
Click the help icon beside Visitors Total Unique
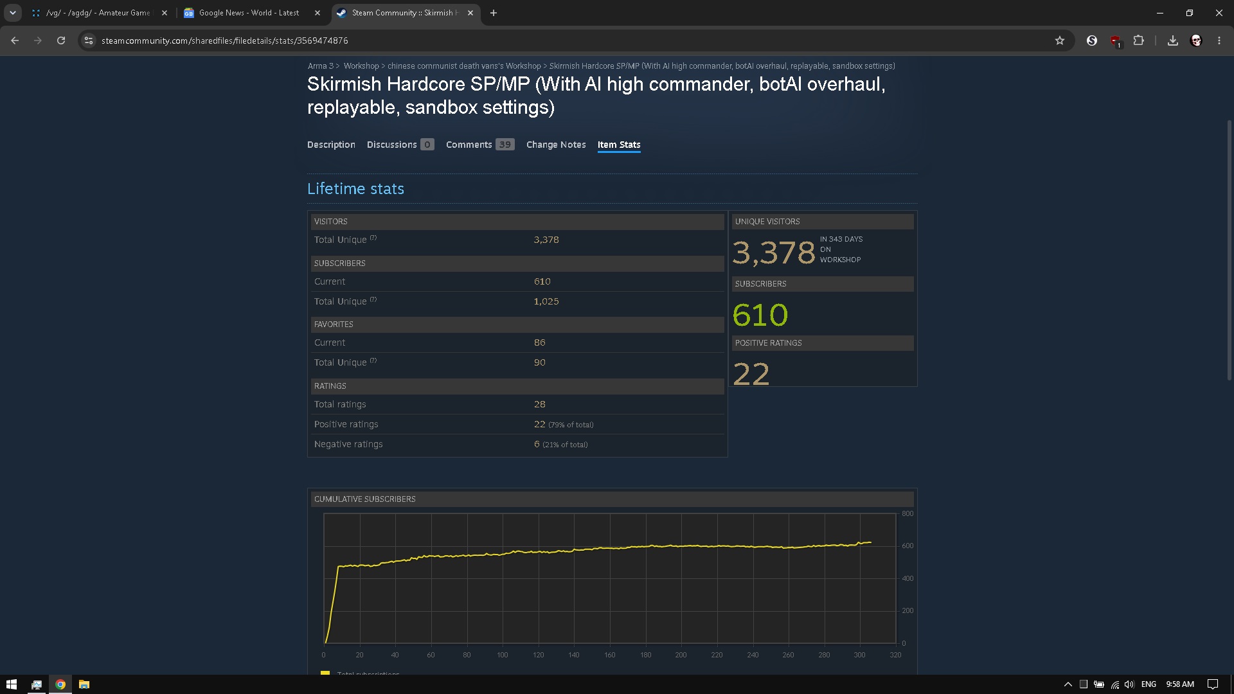coord(373,238)
